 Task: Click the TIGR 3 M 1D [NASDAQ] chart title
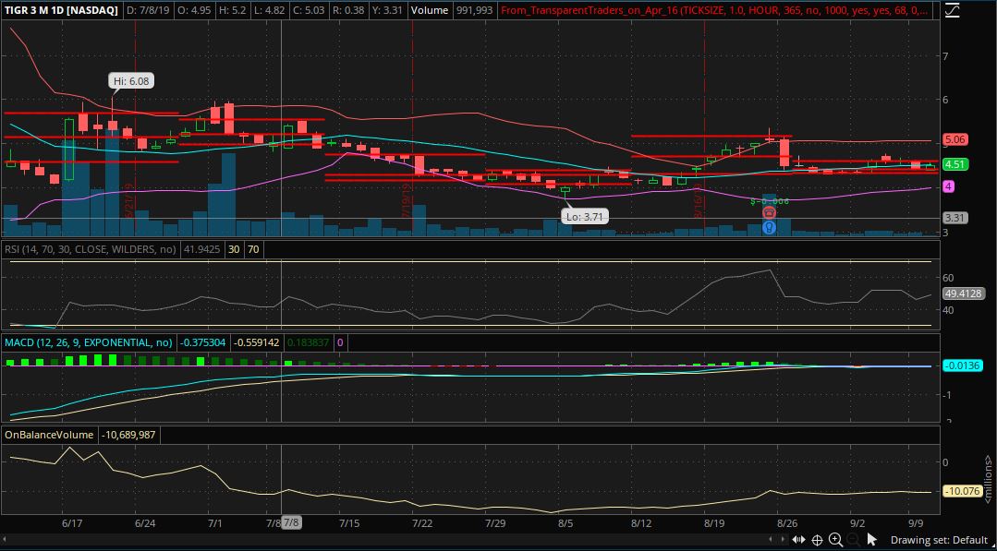[x=61, y=11]
